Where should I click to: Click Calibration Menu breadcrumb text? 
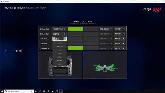coord(36,8)
